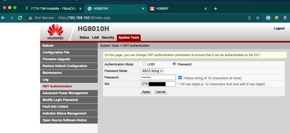Screen dimensions: 290x133
Task: Open the LAN menu tab
Action: click(x=95, y=38)
